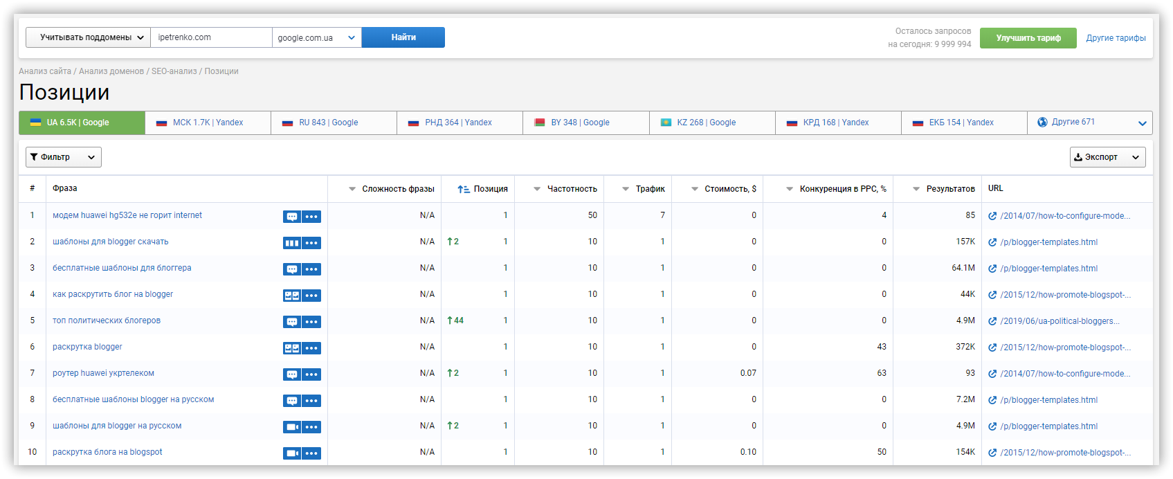Open external link icon for row 10 URL

(992, 453)
